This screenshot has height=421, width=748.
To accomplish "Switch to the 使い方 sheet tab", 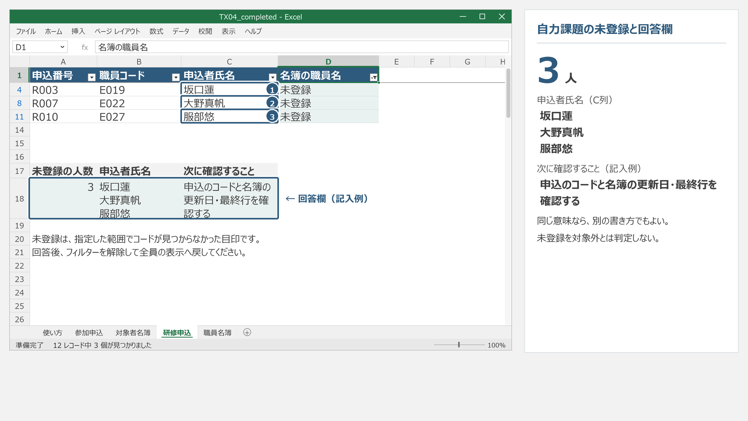I will pyautogui.click(x=53, y=333).
